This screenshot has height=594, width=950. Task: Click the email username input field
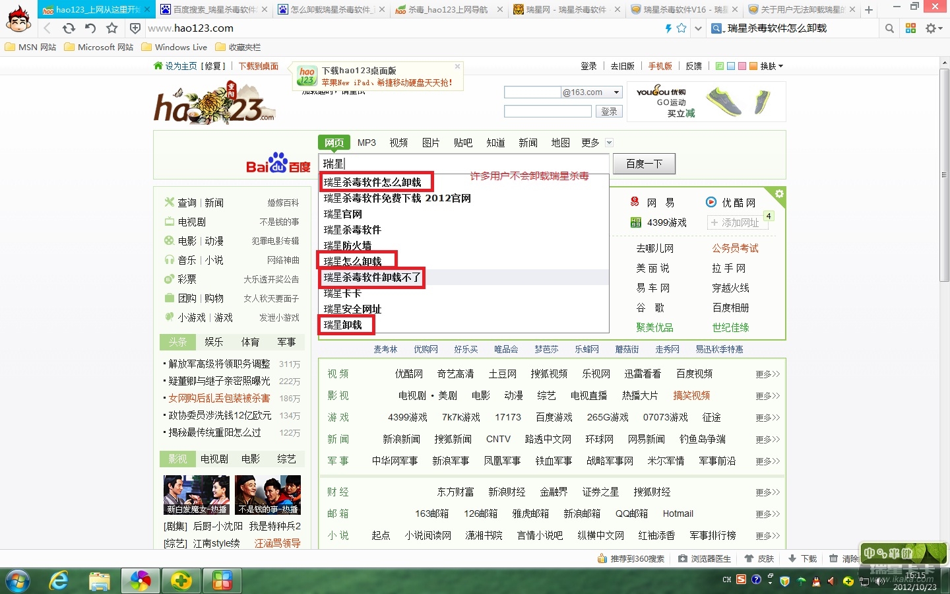click(532, 92)
